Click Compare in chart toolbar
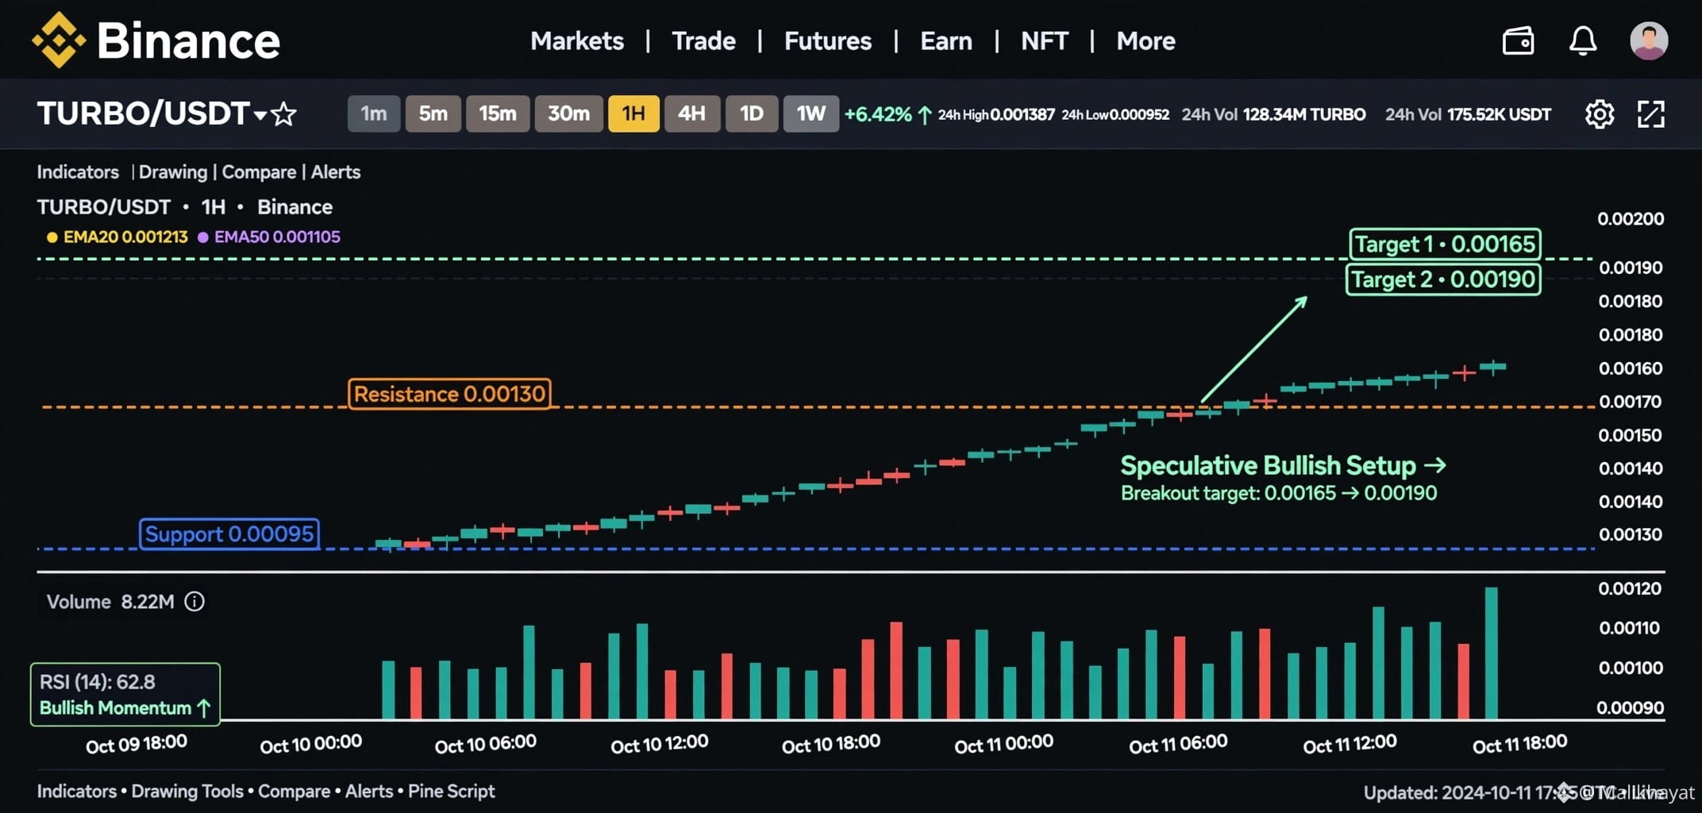Image resolution: width=1702 pixels, height=813 pixels. [259, 171]
